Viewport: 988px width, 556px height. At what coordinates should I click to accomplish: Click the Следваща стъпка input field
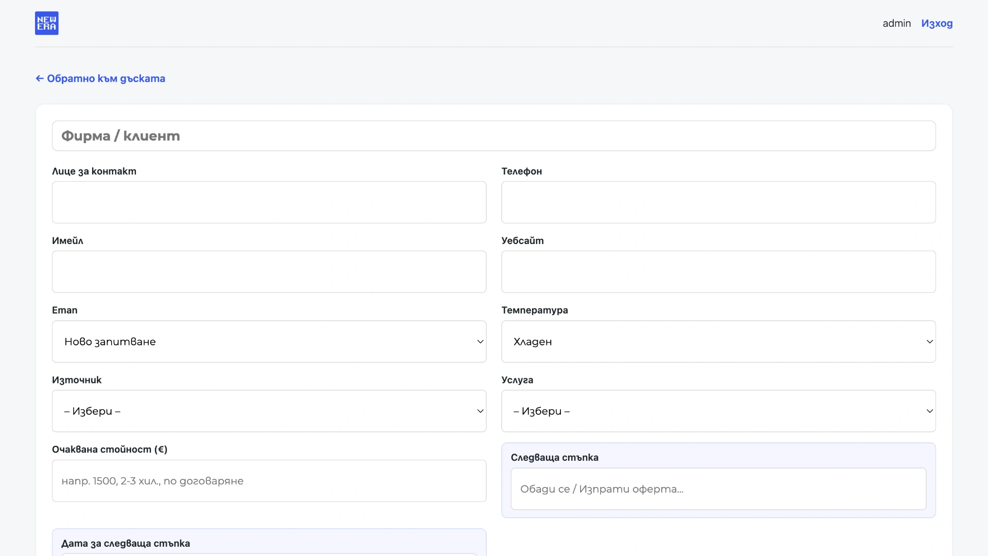click(x=719, y=489)
